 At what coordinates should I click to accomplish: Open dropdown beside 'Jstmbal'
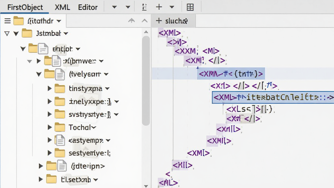tap(66, 34)
